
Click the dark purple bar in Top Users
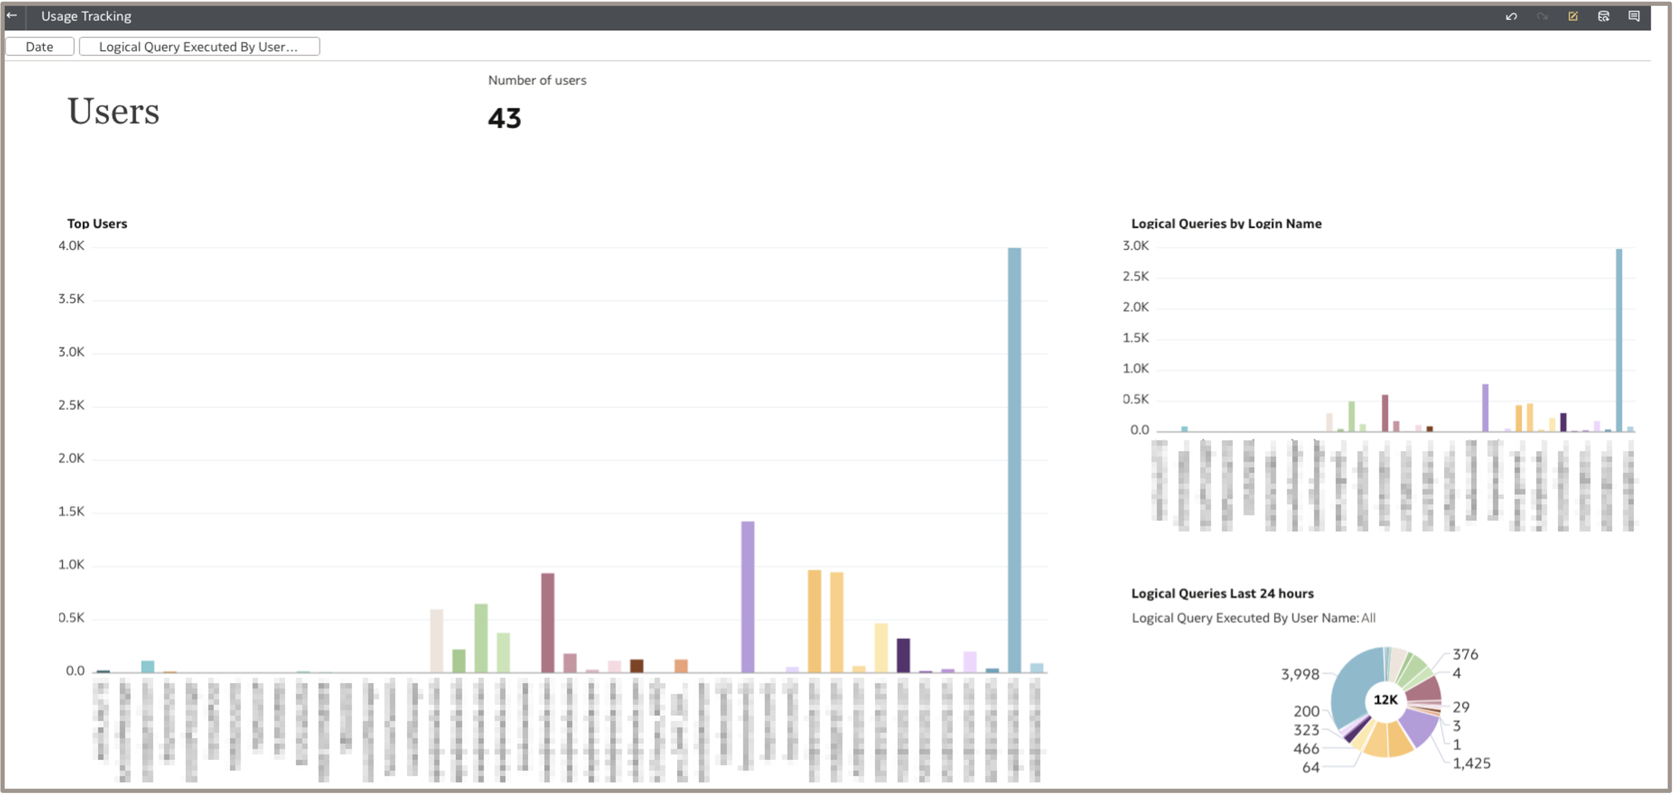(903, 655)
